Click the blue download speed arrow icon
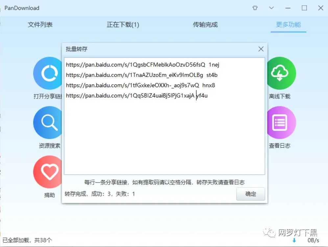Image resolution: width=328 pixels, height=247 pixels. pyautogui.click(x=294, y=240)
